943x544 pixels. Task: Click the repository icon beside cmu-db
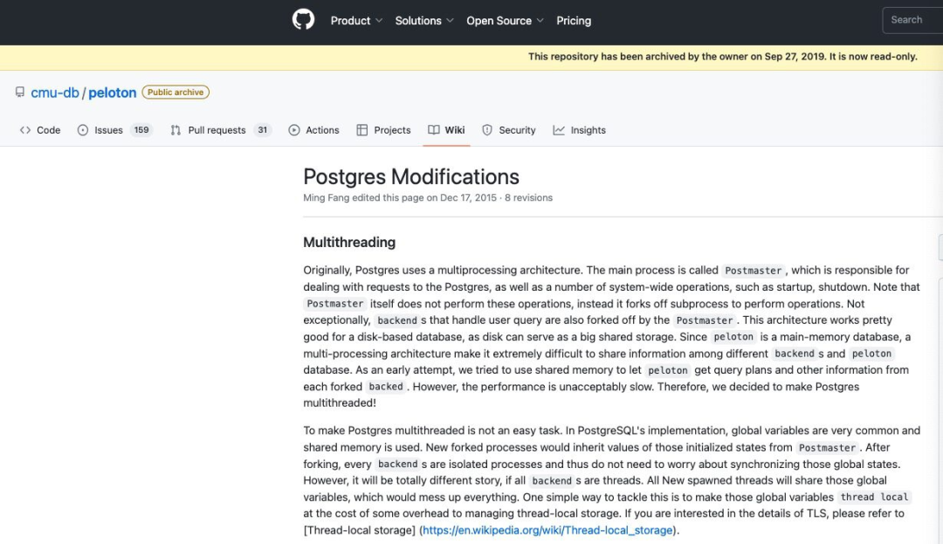point(19,93)
